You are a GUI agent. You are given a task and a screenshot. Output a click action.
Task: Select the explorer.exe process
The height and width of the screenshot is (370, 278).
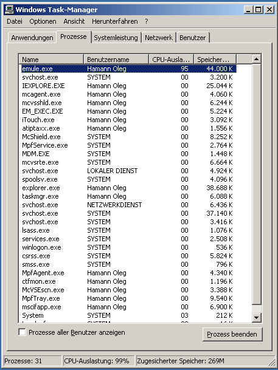128,188
